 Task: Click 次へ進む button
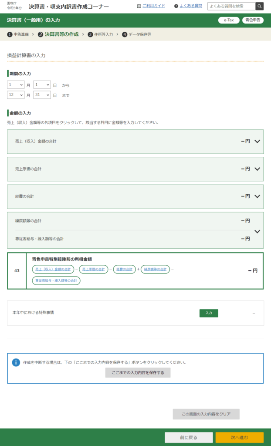(x=239, y=437)
